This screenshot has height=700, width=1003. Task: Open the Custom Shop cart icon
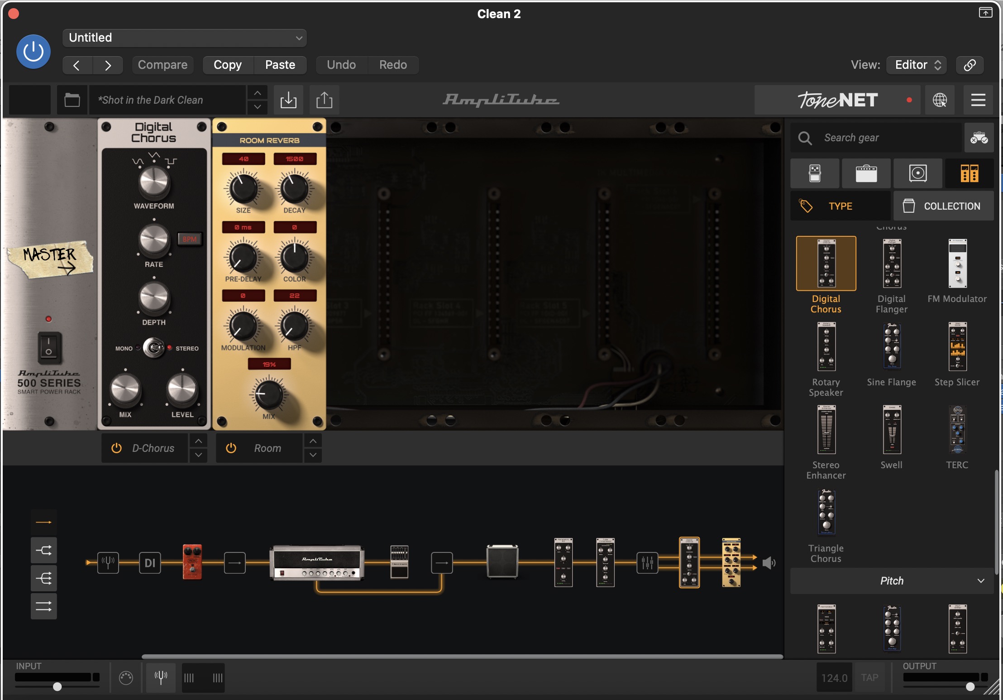tap(979, 138)
